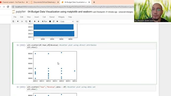Move selected cell up arrow
171x96 pixels.
click(x=35, y=21)
